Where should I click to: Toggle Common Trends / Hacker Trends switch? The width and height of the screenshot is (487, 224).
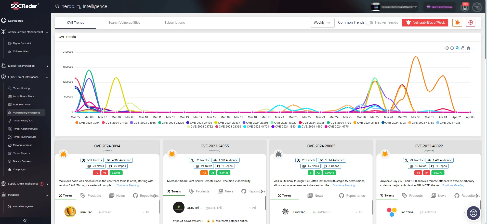[x=370, y=23]
